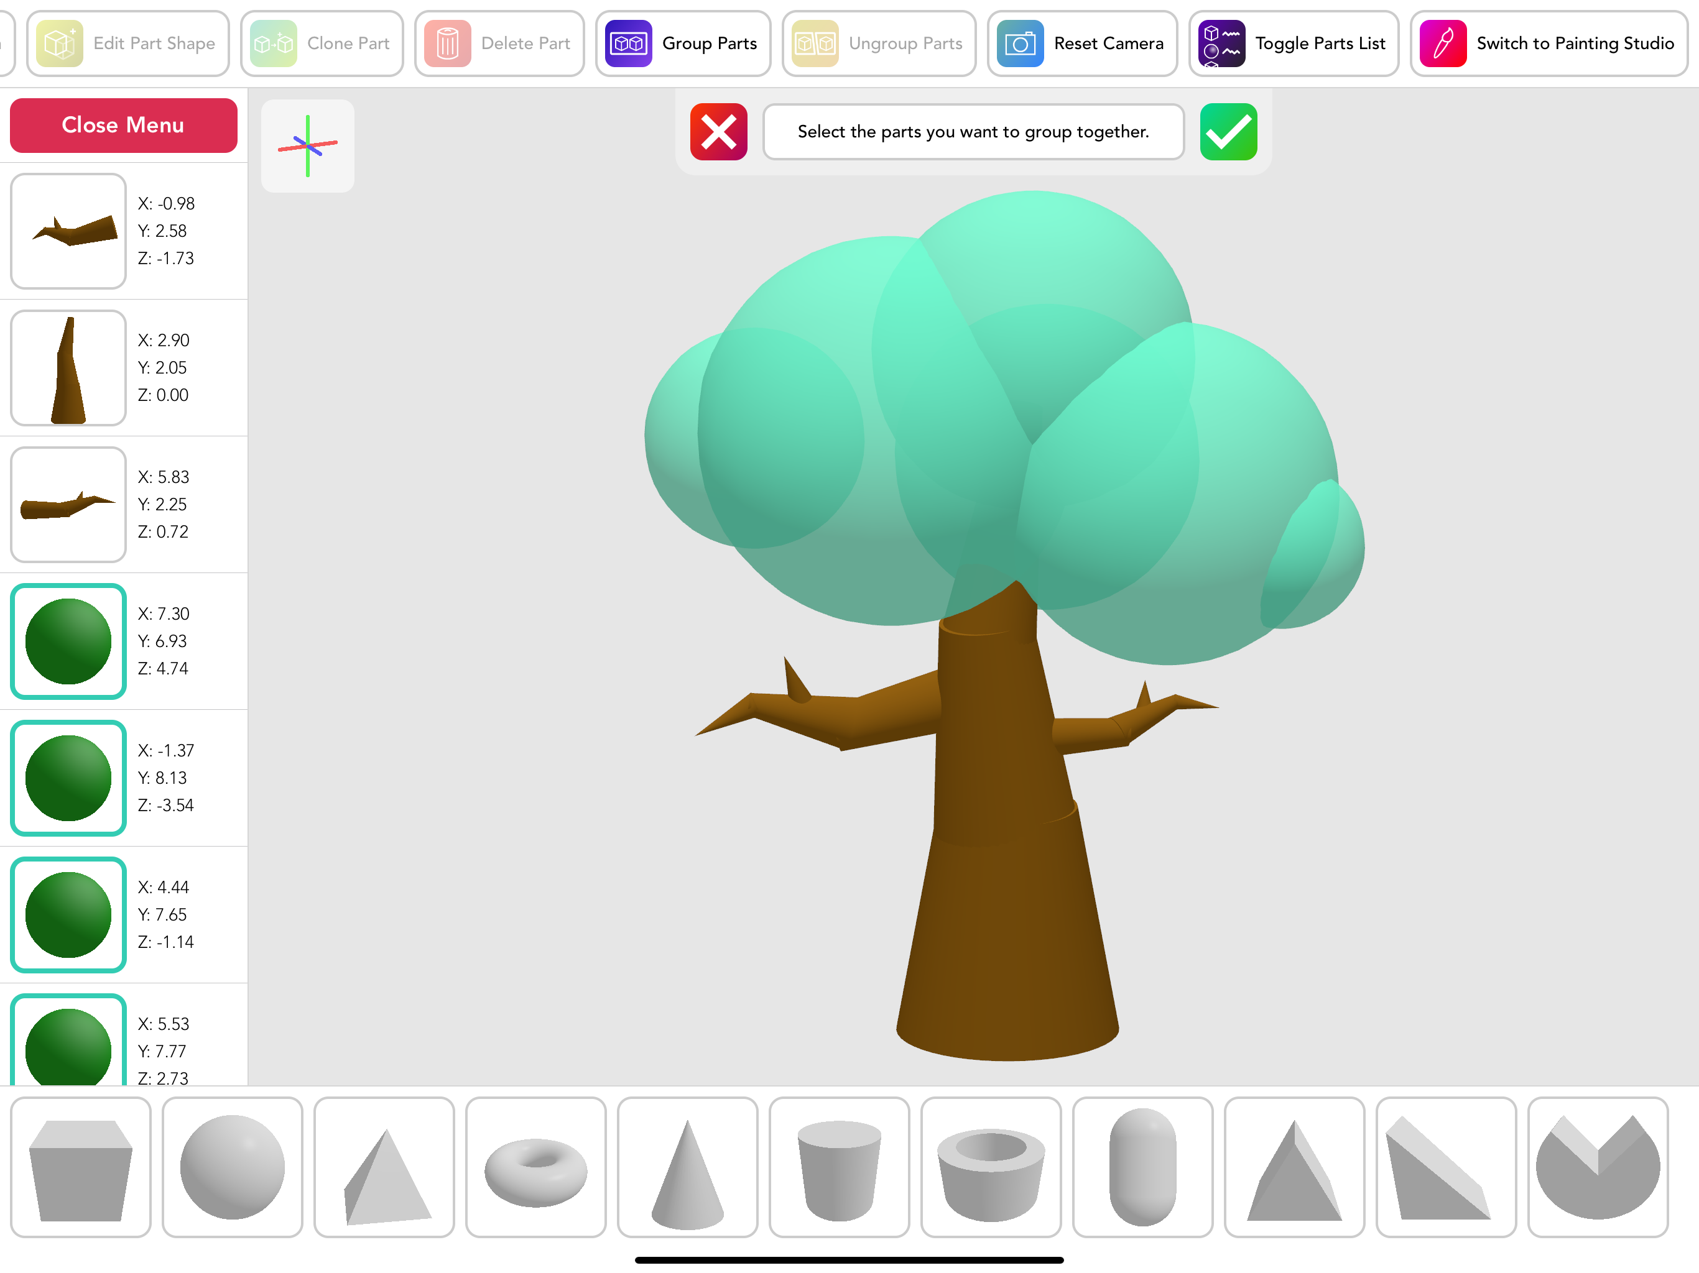
Task: Click the Clone Part button
Action: coord(322,44)
